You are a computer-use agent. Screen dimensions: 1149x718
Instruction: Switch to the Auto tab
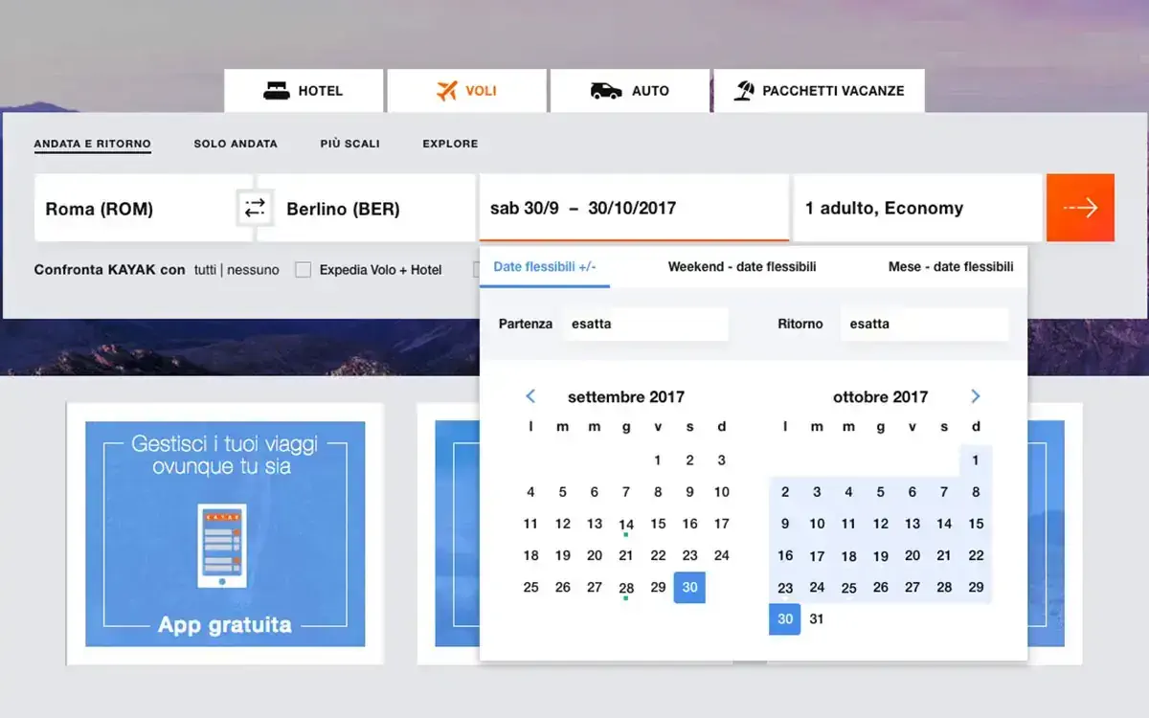[630, 91]
